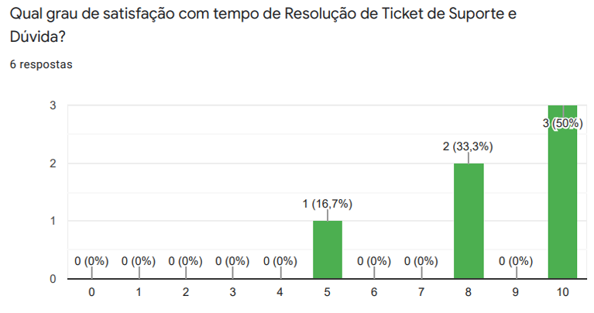
Task: Click the x-axis label 10
Action: [x=561, y=293]
